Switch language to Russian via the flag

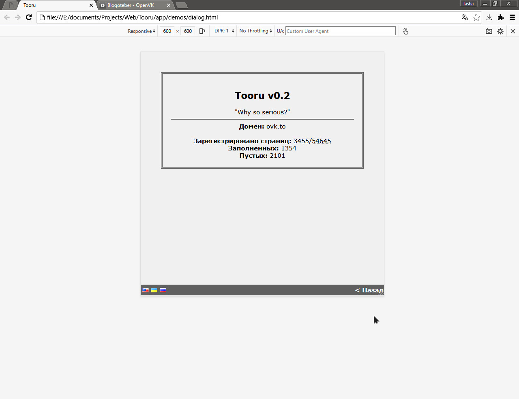(163, 290)
